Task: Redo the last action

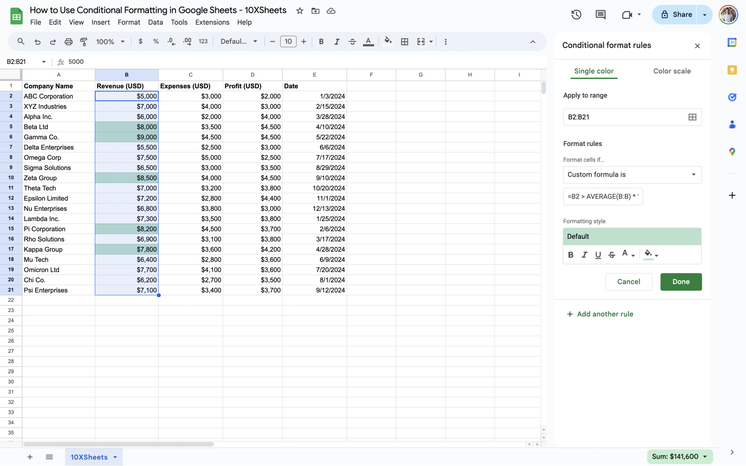Action: [53, 42]
